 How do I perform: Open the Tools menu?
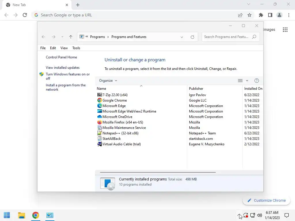click(76, 48)
